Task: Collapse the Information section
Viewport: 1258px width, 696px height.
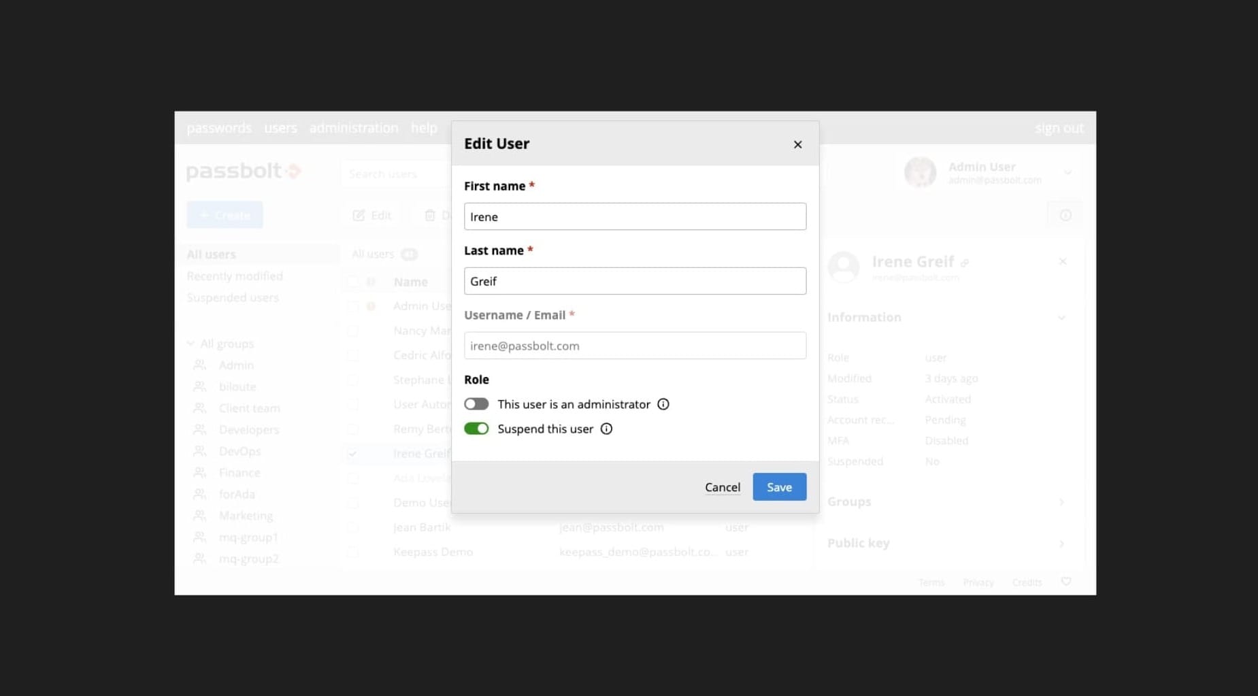Action: (x=1062, y=317)
